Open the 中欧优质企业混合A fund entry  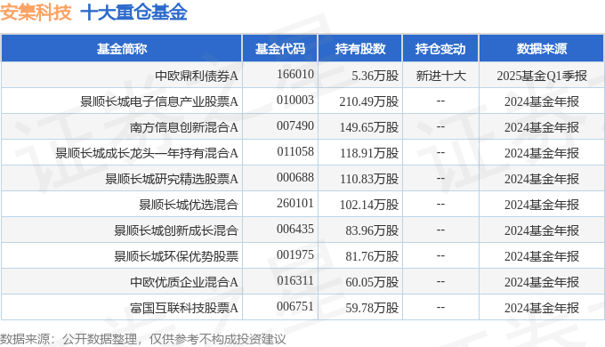(x=184, y=282)
